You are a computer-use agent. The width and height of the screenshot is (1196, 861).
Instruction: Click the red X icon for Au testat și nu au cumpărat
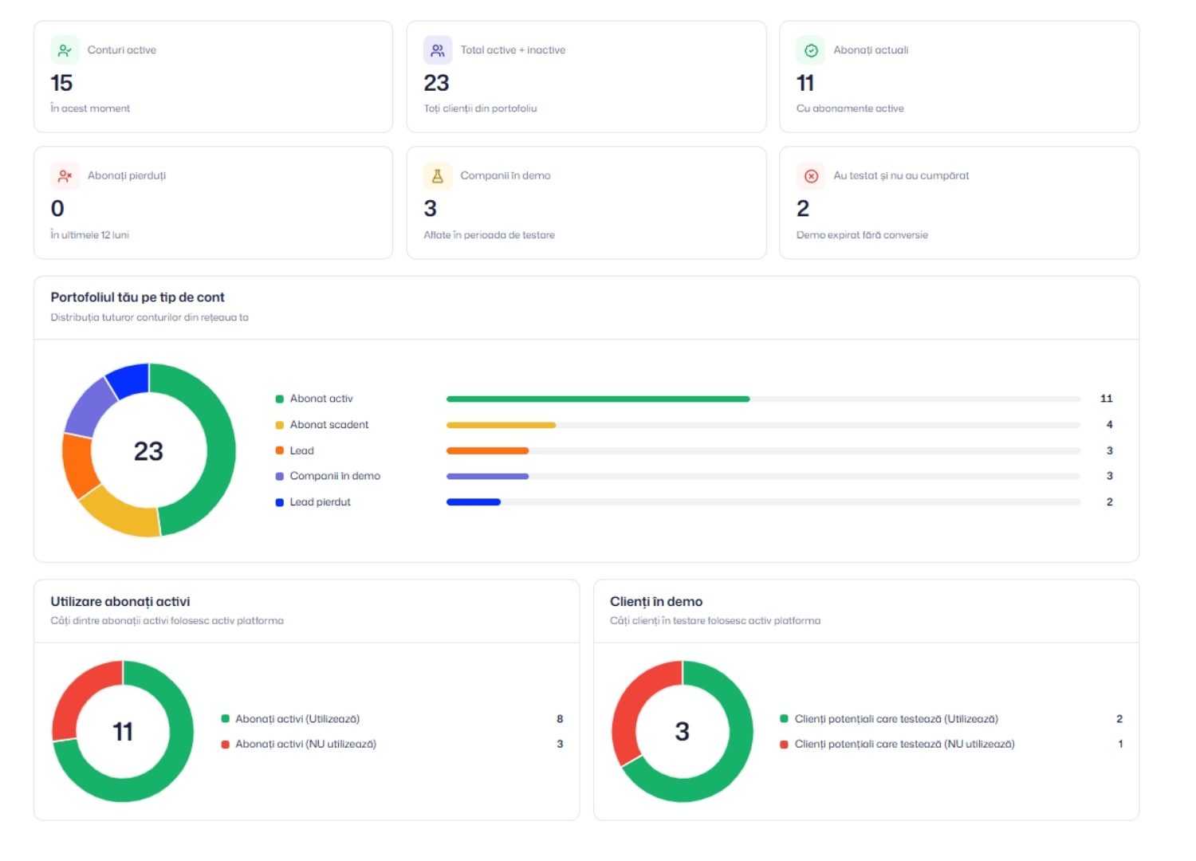(811, 176)
